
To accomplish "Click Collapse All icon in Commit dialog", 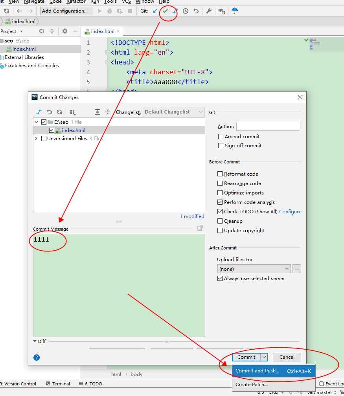I will (108, 112).
